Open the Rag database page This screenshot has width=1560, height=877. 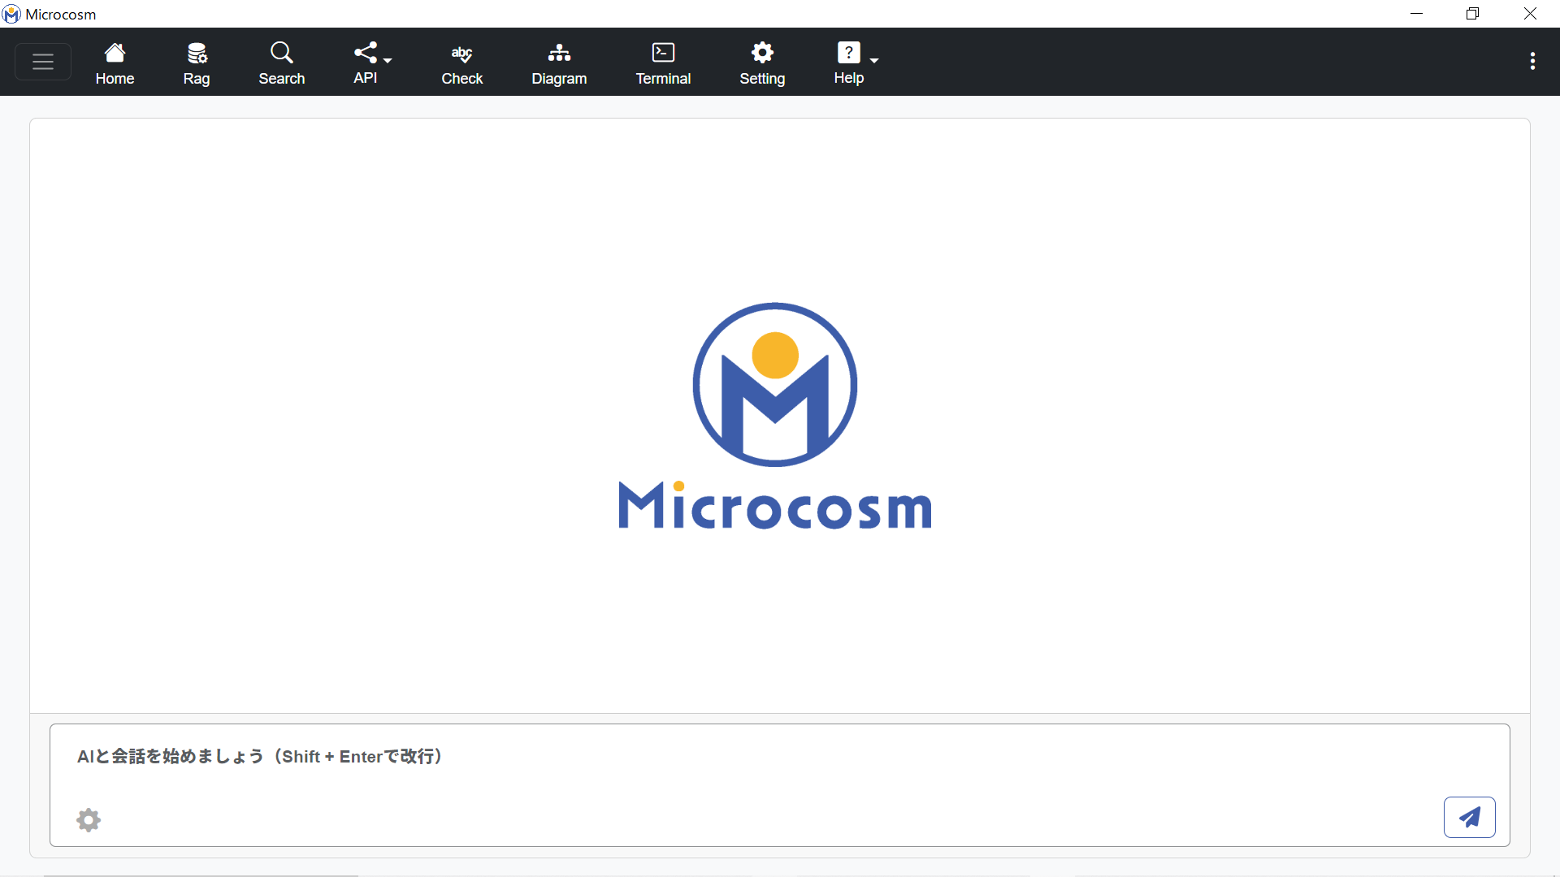197,63
